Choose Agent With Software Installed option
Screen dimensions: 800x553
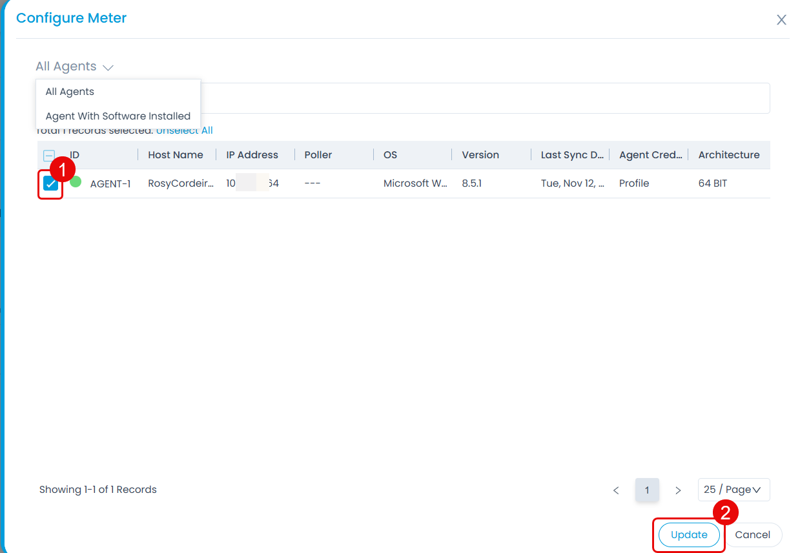click(118, 116)
